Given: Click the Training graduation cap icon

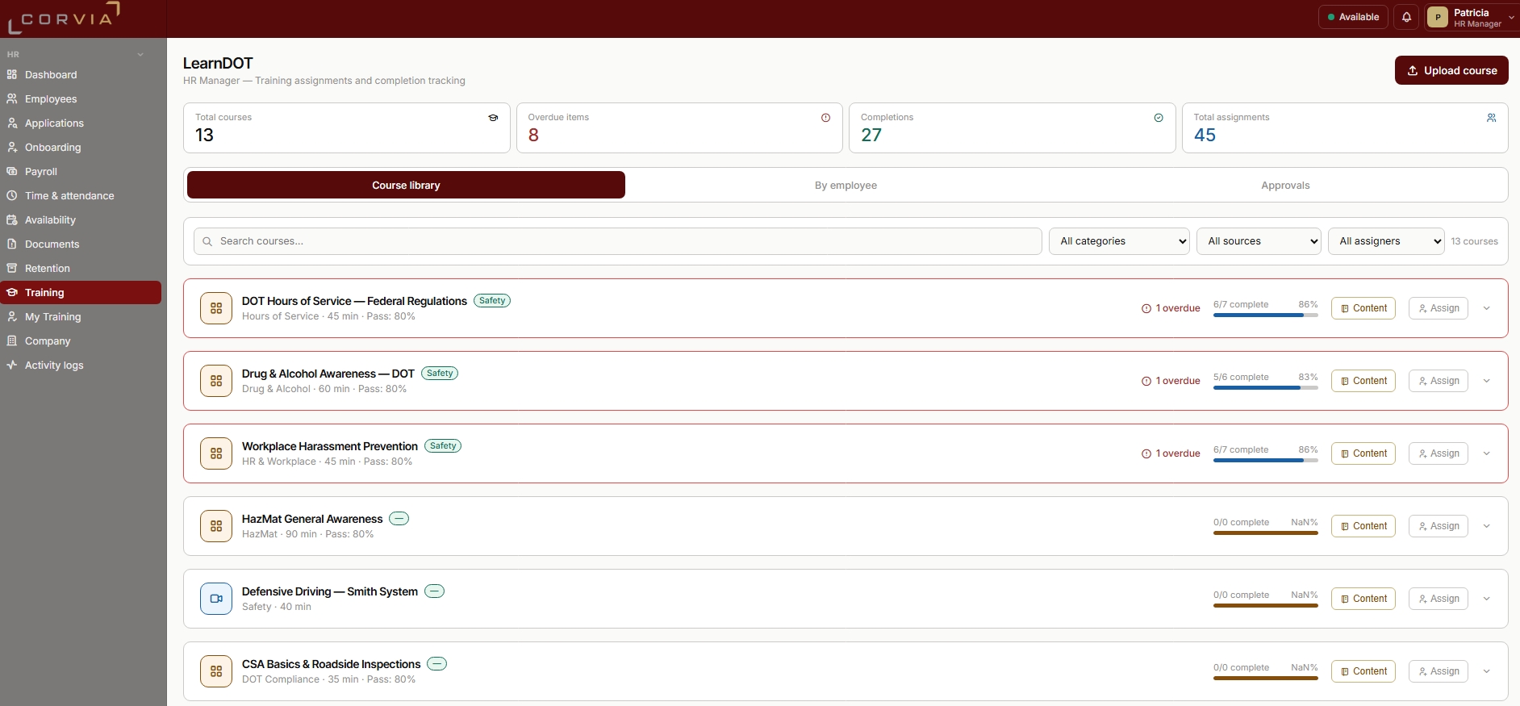Looking at the screenshot, I should (x=12, y=292).
